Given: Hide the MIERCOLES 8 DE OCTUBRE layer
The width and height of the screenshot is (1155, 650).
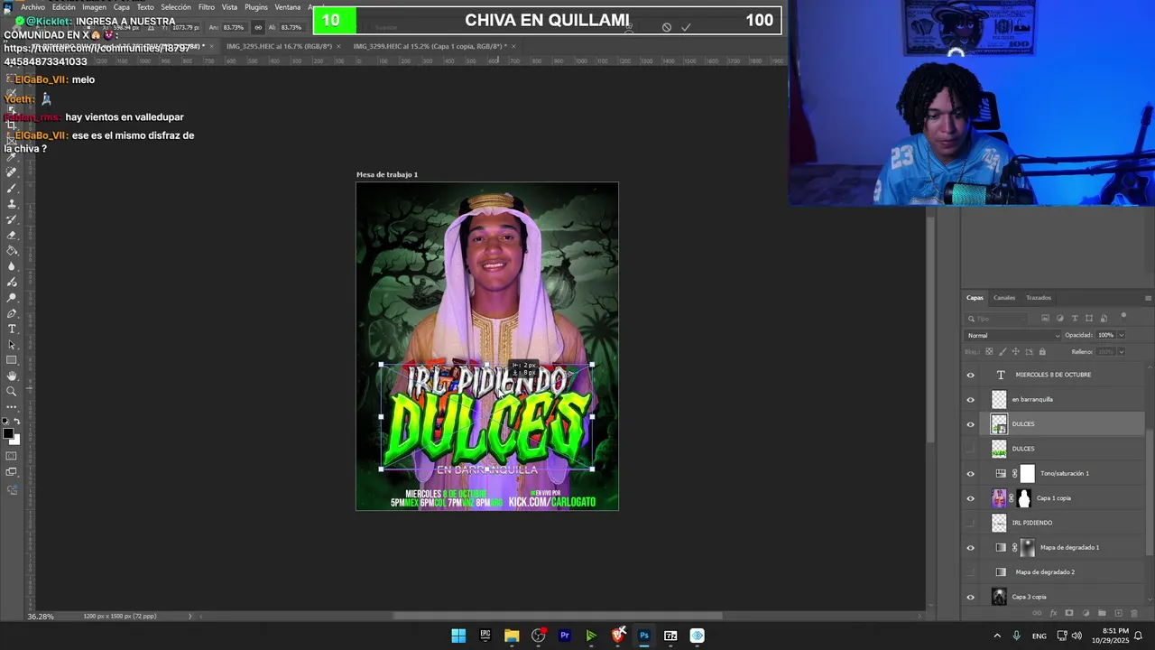Looking at the screenshot, I should point(971,375).
